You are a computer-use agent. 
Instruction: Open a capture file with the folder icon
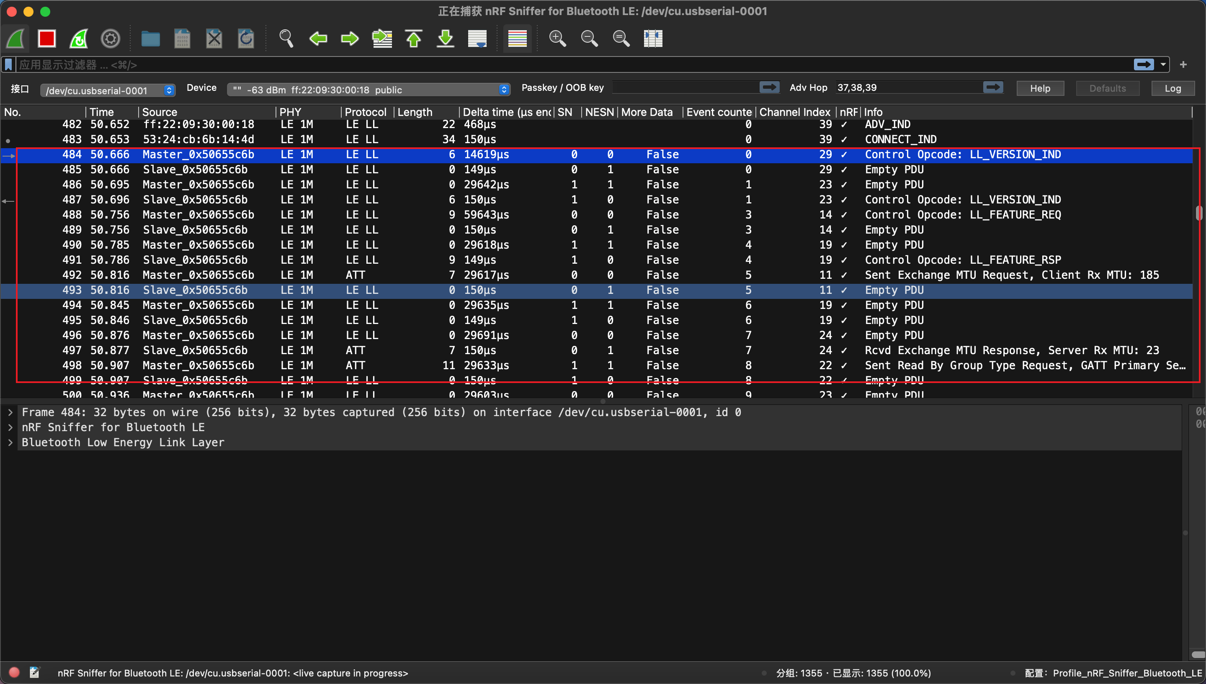(150, 39)
